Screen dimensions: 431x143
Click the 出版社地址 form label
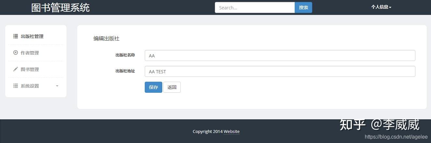(x=125, y=71)
